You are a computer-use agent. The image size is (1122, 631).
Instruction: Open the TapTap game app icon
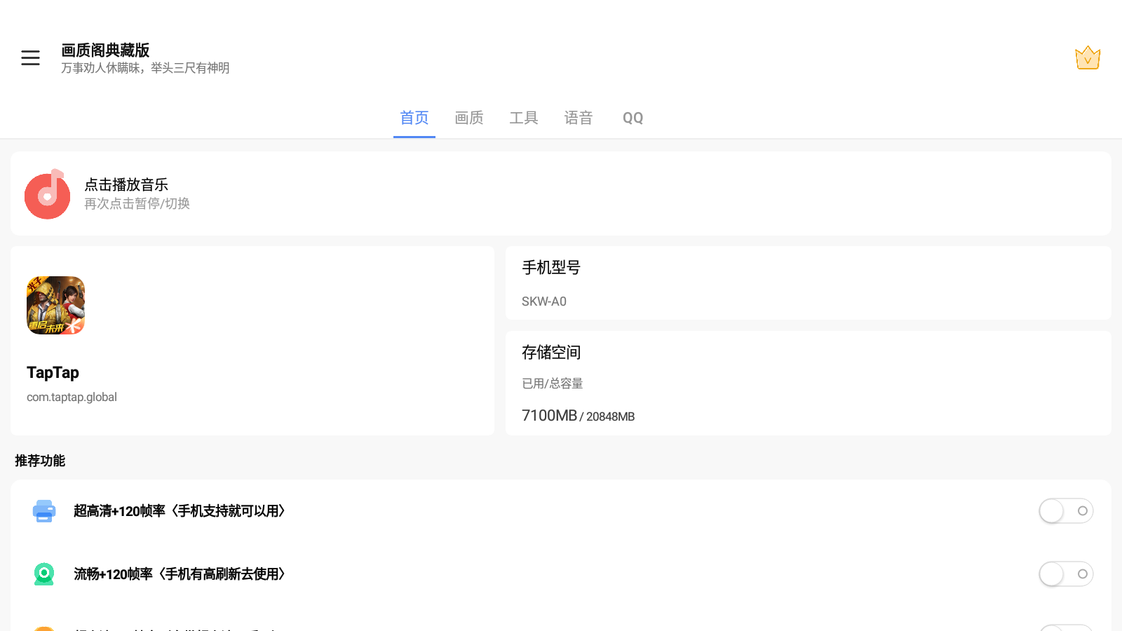coord(56,305)
